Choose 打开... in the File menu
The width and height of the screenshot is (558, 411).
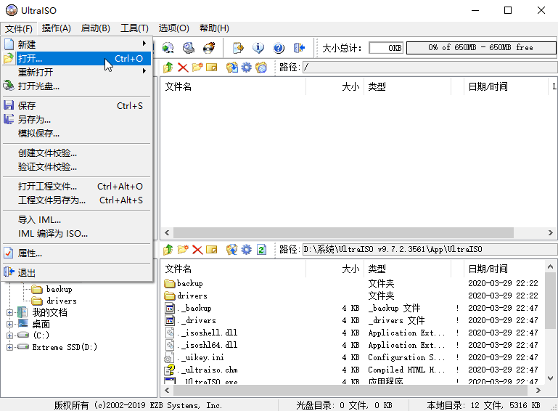77,58
